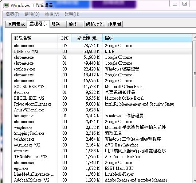Image resolution: width=196 pixels, height=183 pixels.
Task: Select SnippingTool.exe process
Action: [102, 133]
